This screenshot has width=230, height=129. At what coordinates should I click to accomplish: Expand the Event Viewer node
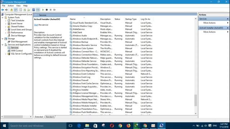[x=6, y=24]
